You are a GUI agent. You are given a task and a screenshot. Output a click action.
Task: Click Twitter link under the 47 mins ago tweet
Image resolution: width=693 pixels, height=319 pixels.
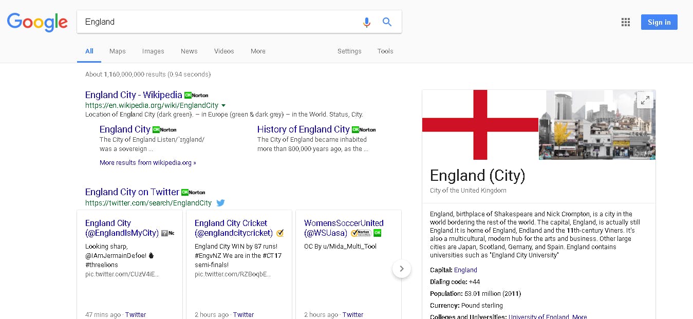pos(136,314)
